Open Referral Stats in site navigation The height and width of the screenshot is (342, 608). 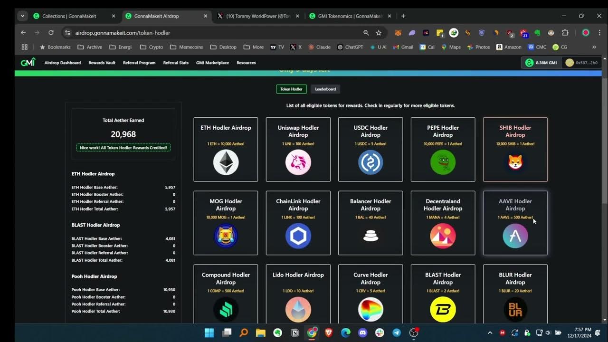176,63
